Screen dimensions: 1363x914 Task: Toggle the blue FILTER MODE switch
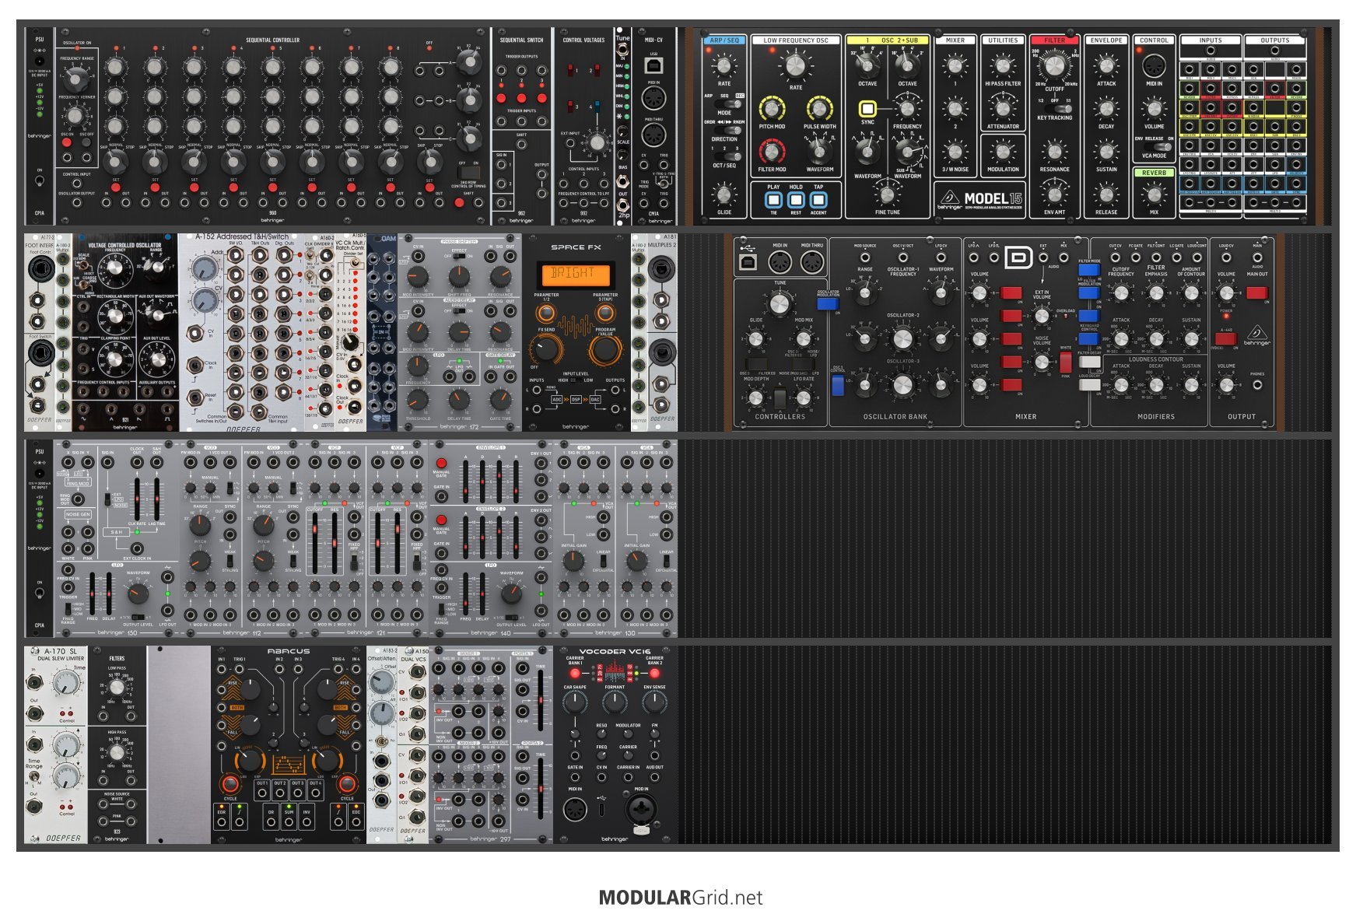pyautogui.click(x=1089, y=271)
